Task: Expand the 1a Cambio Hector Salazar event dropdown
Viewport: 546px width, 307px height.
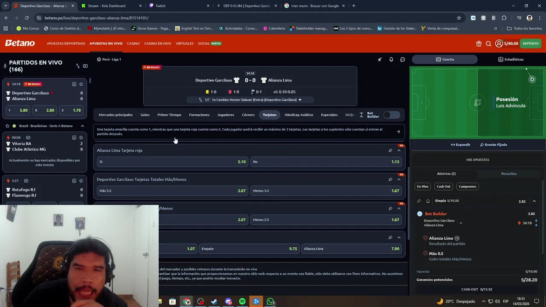Action: click(300, 100)
